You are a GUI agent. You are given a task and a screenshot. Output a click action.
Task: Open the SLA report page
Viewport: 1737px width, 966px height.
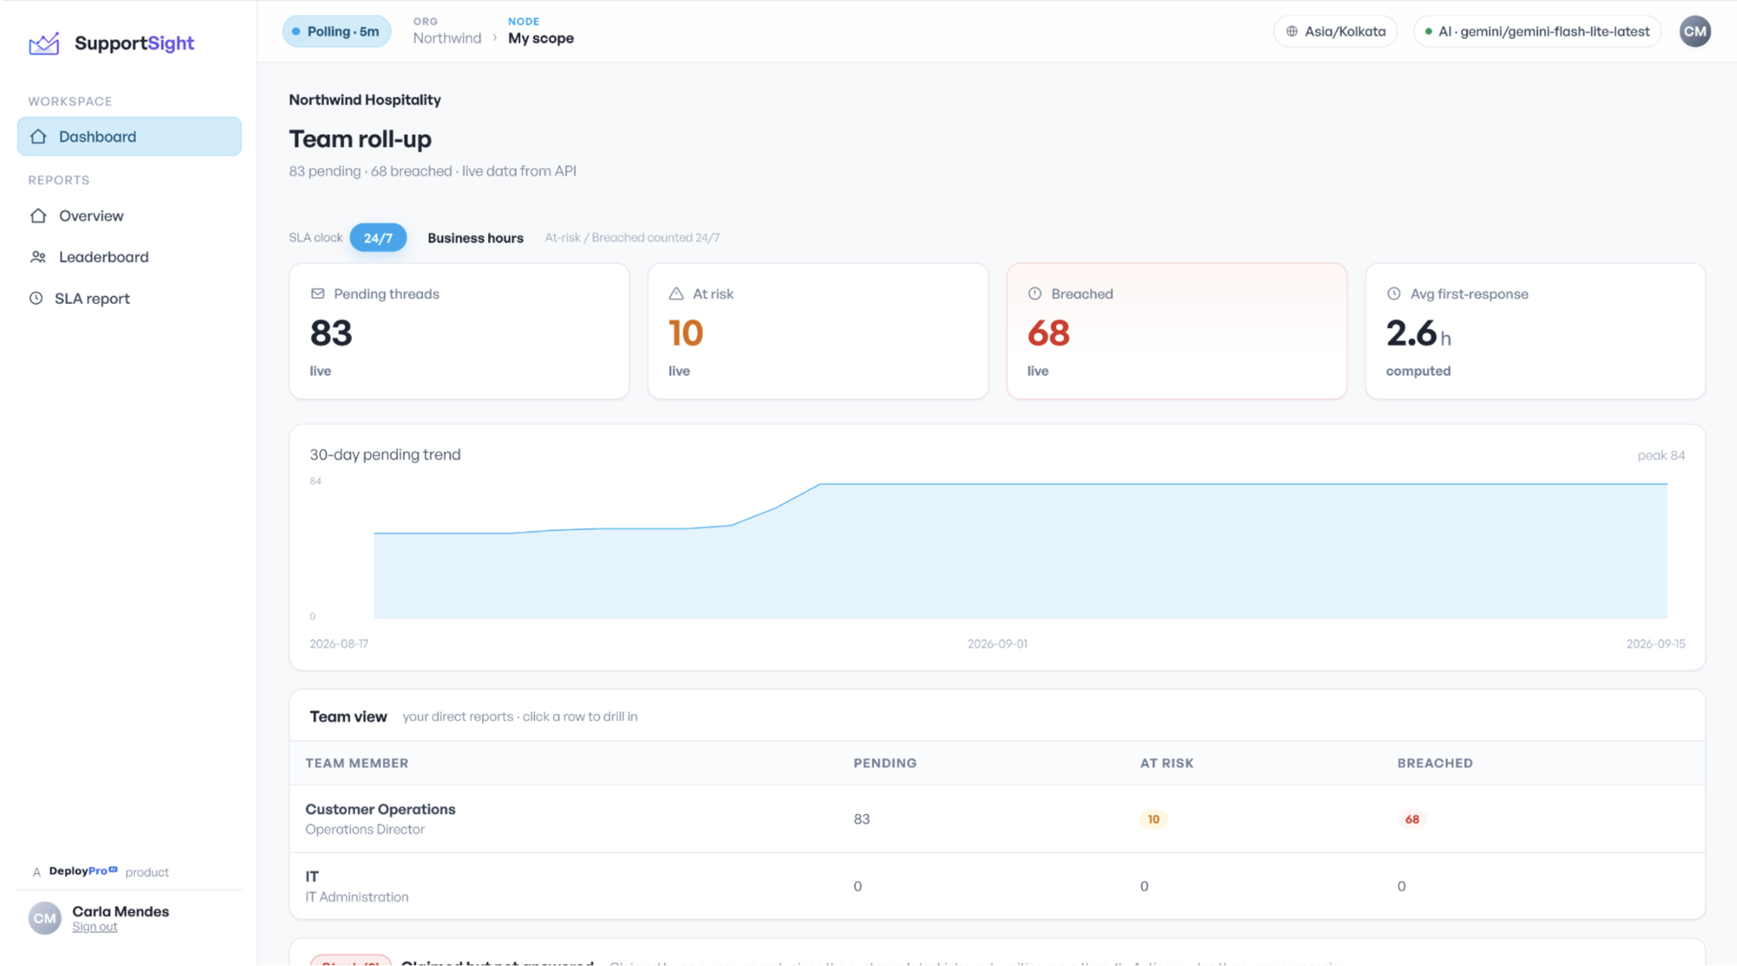129,298
